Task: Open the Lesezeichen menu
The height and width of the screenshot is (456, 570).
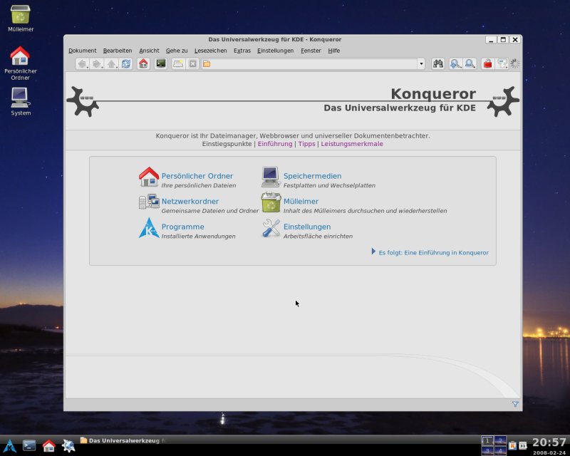Action: tap(210, 51)
